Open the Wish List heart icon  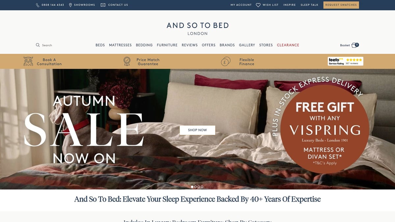pos(258,5)
